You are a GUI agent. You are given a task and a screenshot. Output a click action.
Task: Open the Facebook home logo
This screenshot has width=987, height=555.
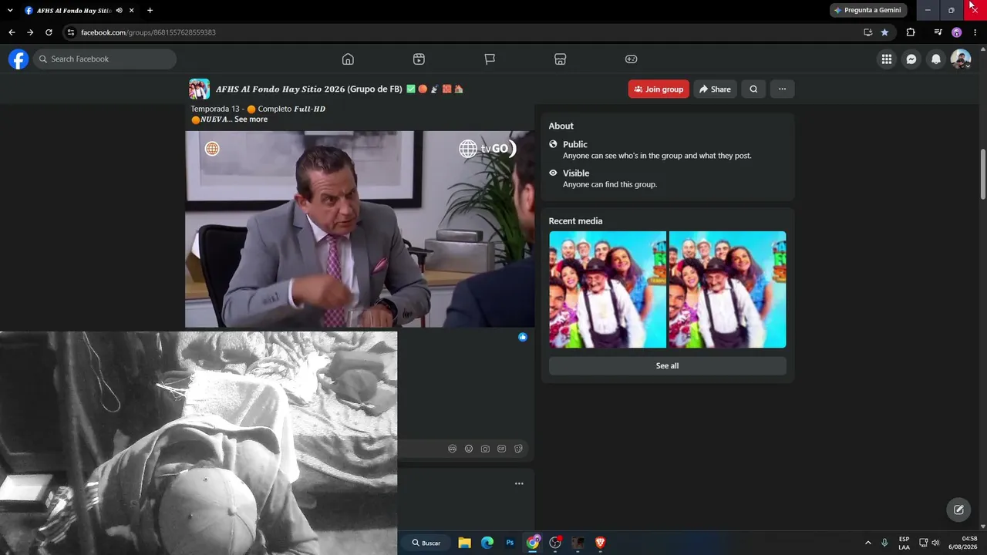point(19,59)
